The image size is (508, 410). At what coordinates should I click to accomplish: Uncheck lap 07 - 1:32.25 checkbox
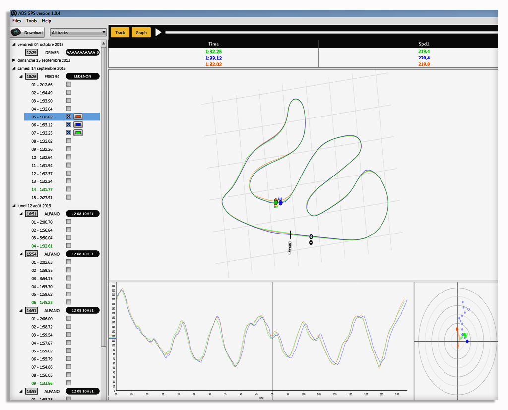tap(68, 133)
